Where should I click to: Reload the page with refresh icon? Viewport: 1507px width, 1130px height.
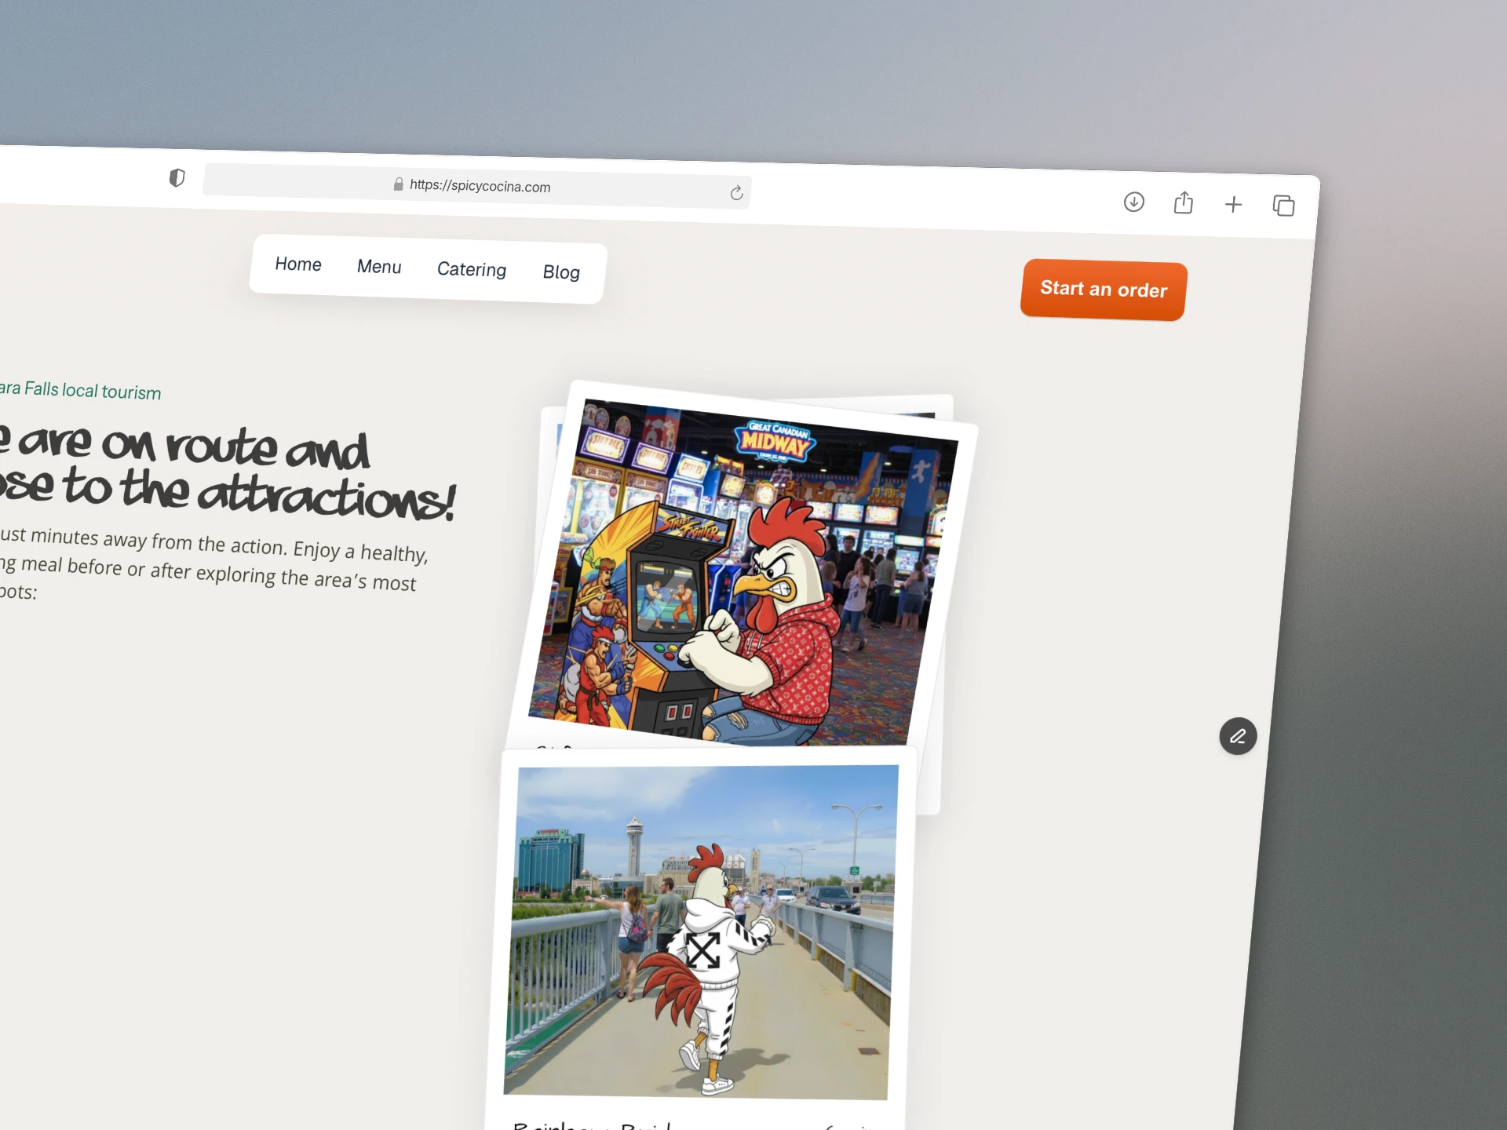coord(736,193)
